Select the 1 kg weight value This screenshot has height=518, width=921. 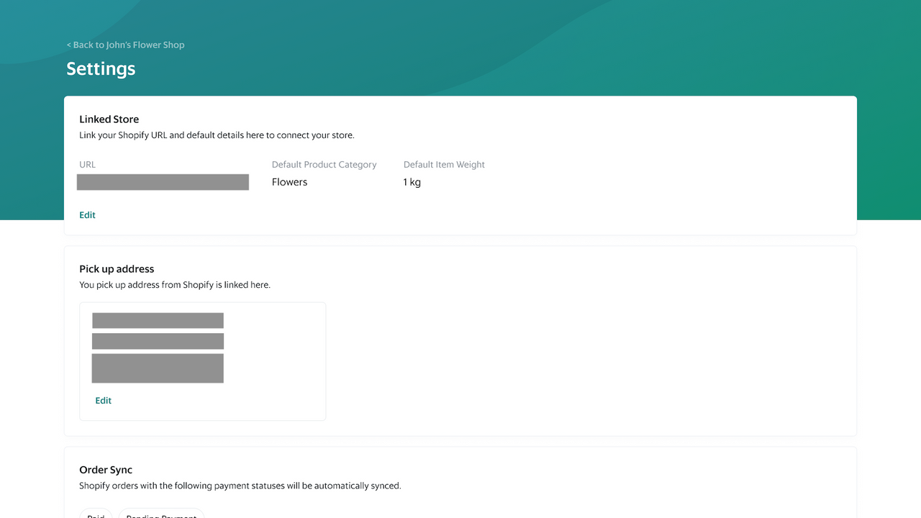(412, 182)
